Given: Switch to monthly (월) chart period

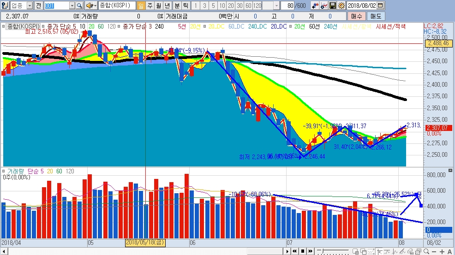Looking at the screenshot, I should [x=159, y=6].
